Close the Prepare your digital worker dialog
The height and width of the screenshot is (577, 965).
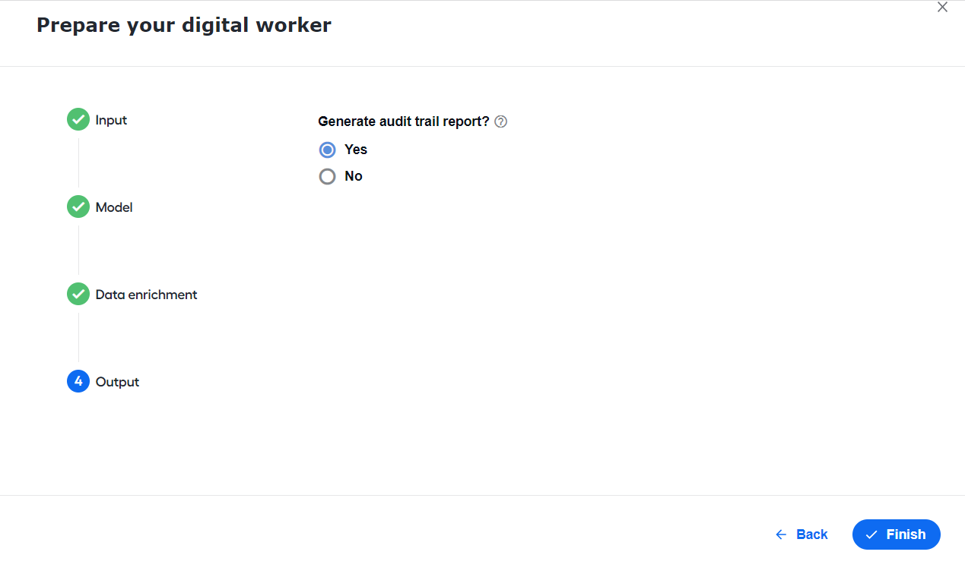click(942, 8)
